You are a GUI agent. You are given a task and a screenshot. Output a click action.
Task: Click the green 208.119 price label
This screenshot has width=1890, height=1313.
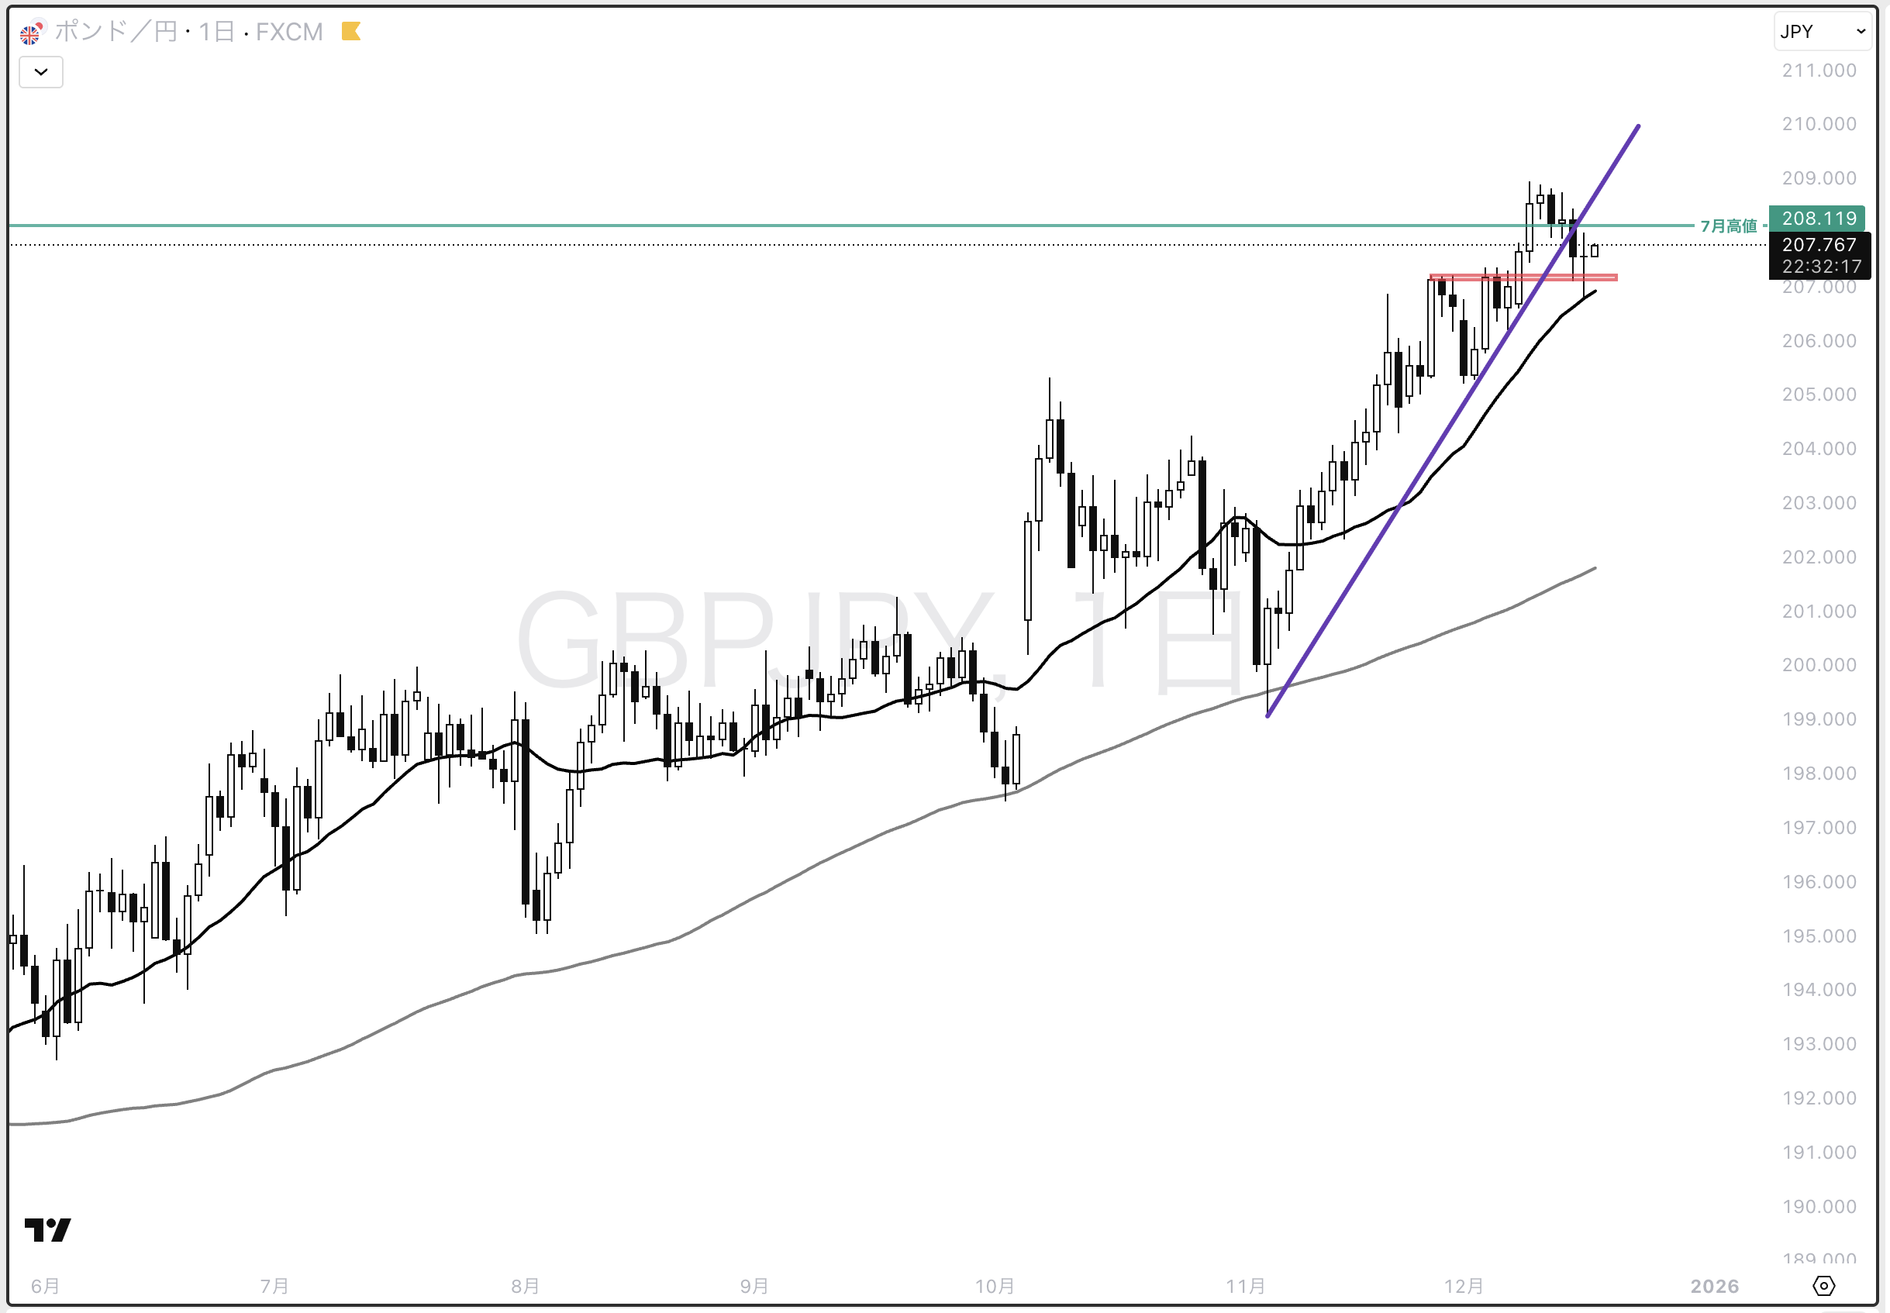pos(1819,218)
